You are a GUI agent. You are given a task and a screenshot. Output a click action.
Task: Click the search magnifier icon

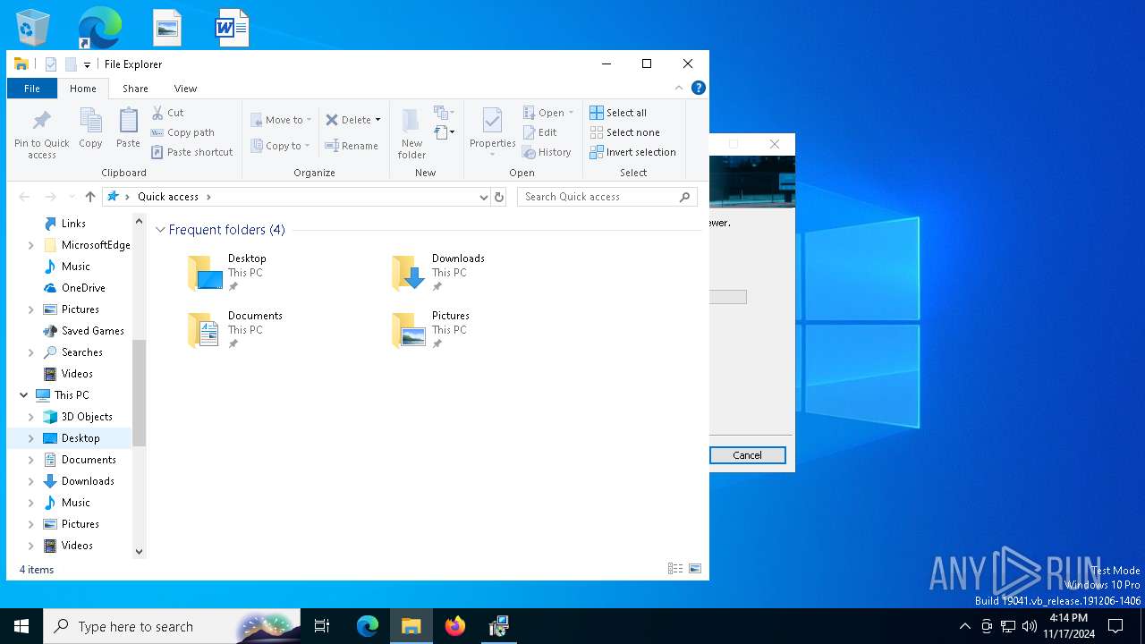[685, 197]
